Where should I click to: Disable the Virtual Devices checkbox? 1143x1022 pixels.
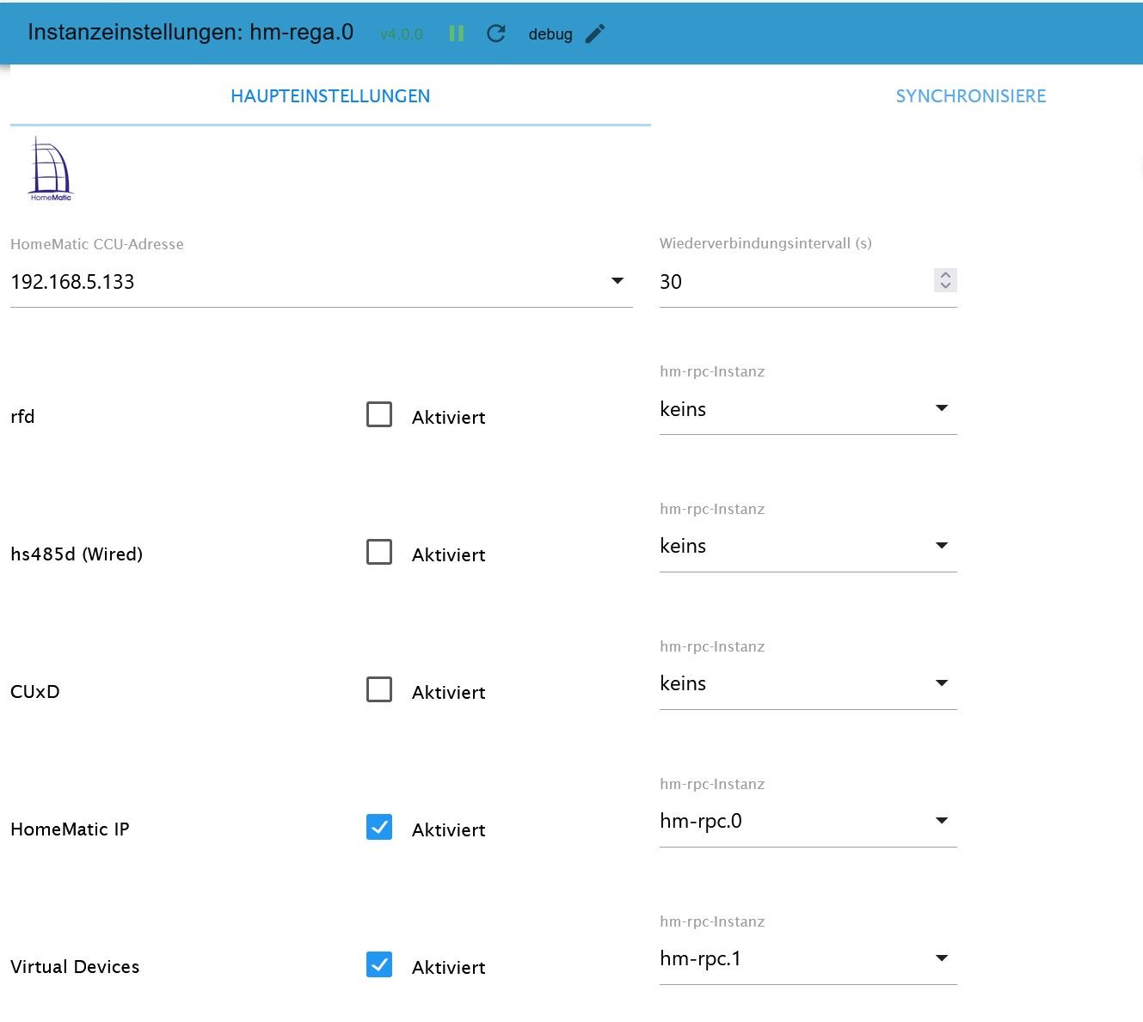(x=379, y=964)
